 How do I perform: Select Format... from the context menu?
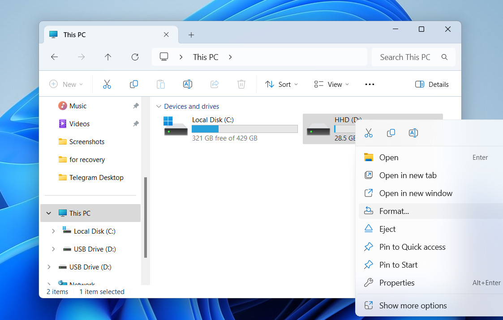(x=431, y=211)
